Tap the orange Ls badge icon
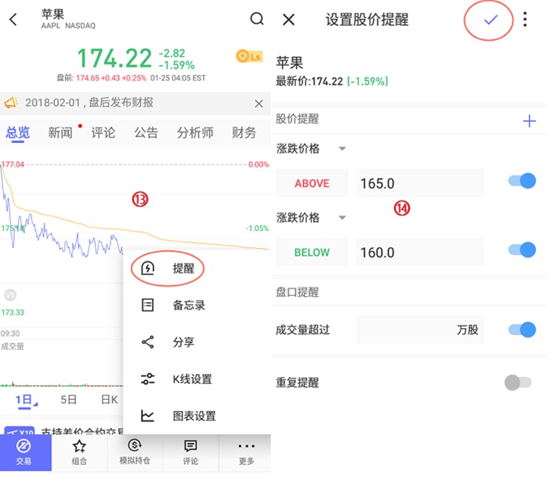 pyautogui.click(x=249, y=56)
